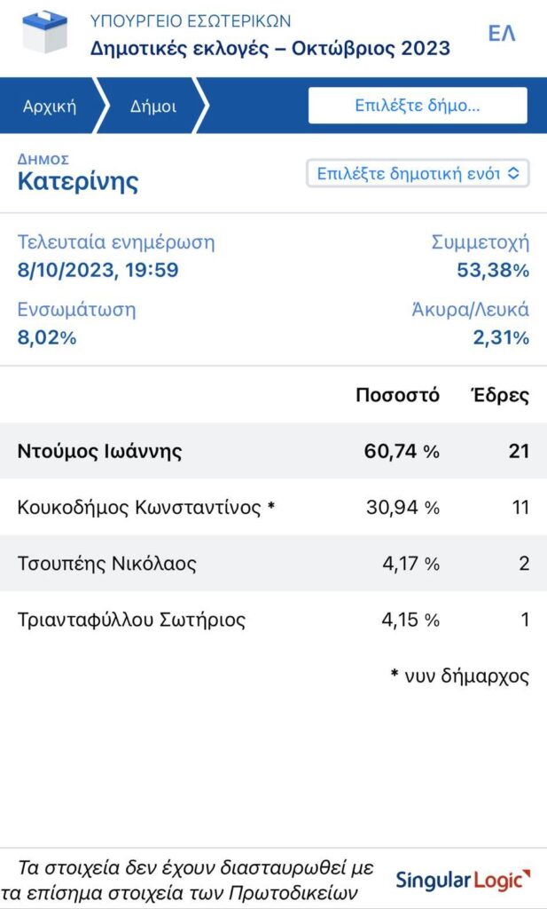Open the SingularLogic logo link

click(463, 880)
